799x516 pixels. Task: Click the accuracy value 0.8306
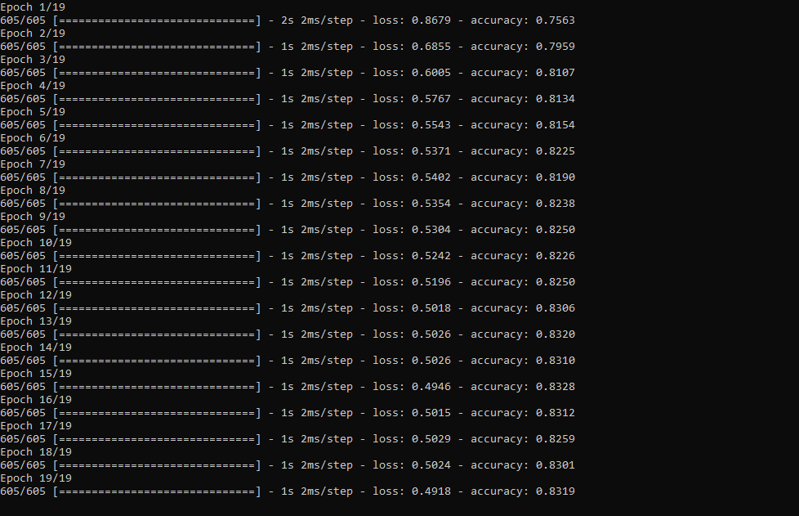555,308
